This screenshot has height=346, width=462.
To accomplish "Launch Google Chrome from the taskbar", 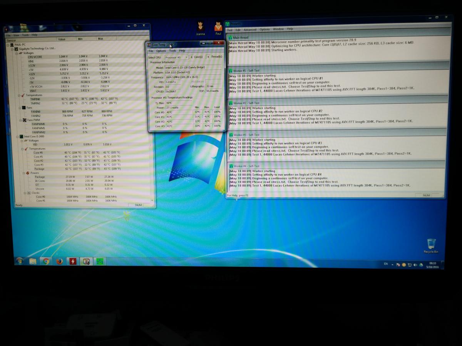I will [x=46, y=261].
